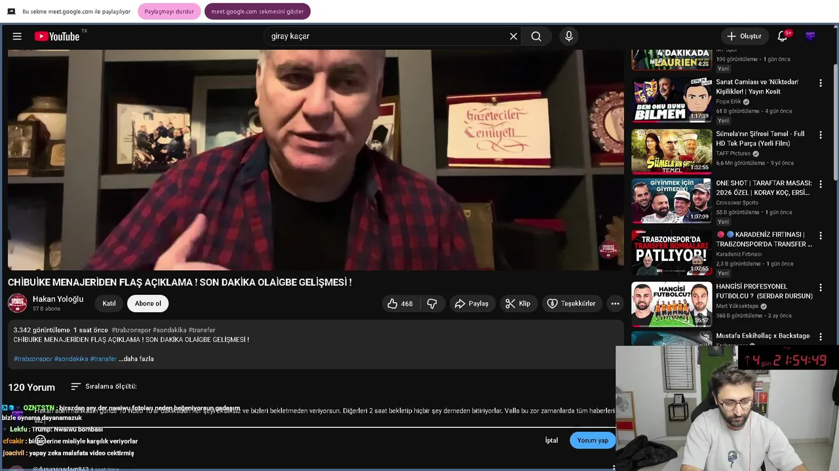Viewport: 839px width, 471px height.
Task: Open options menu for Karadeniz Fırtınası video
Action: (x=820, y=235)
